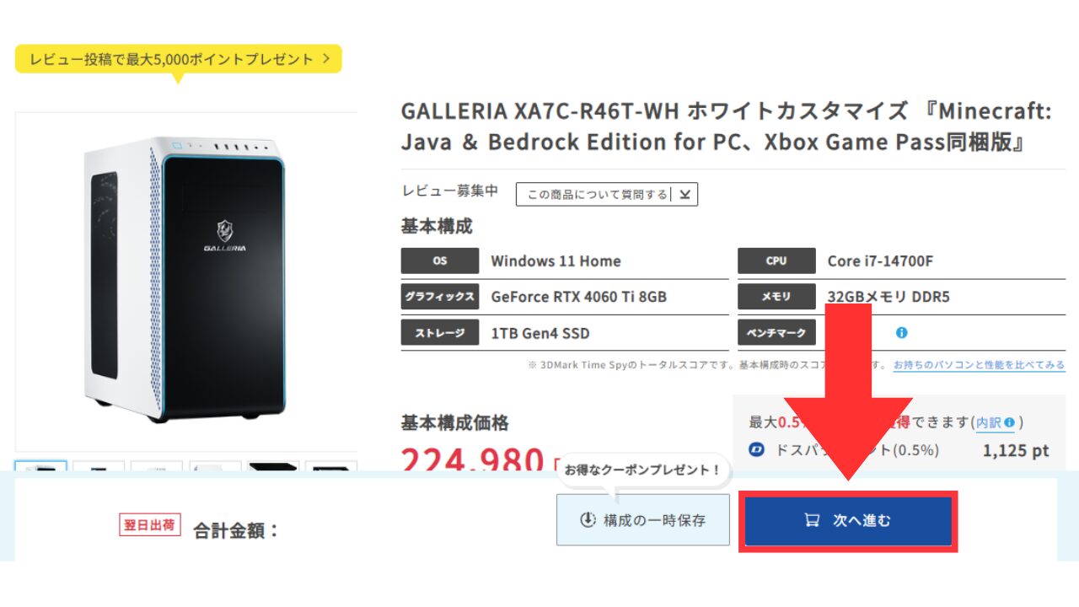Select the fifth product thumbnail
1079x607 pixels.
[273, 465]
